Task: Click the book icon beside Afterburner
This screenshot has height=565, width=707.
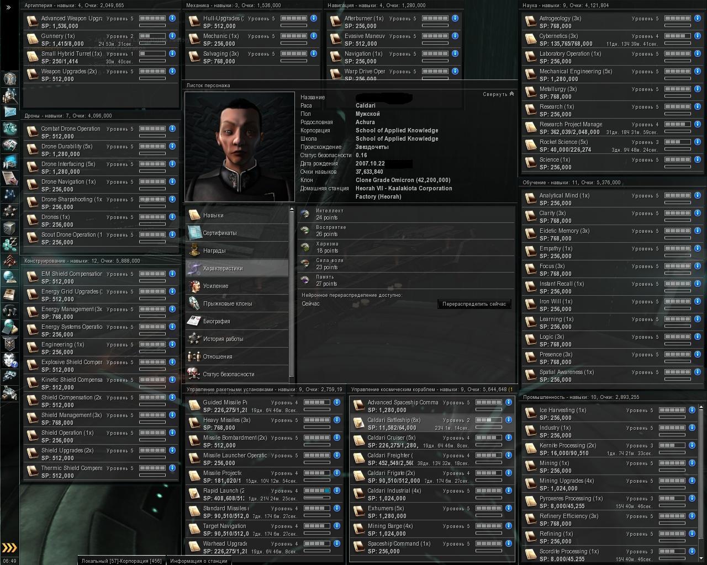Action: [x=335, y=22]
